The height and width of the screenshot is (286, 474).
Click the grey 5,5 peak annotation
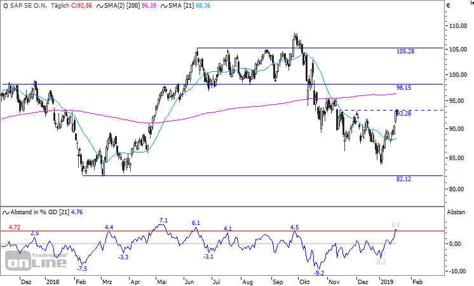[x=395, y=224]
